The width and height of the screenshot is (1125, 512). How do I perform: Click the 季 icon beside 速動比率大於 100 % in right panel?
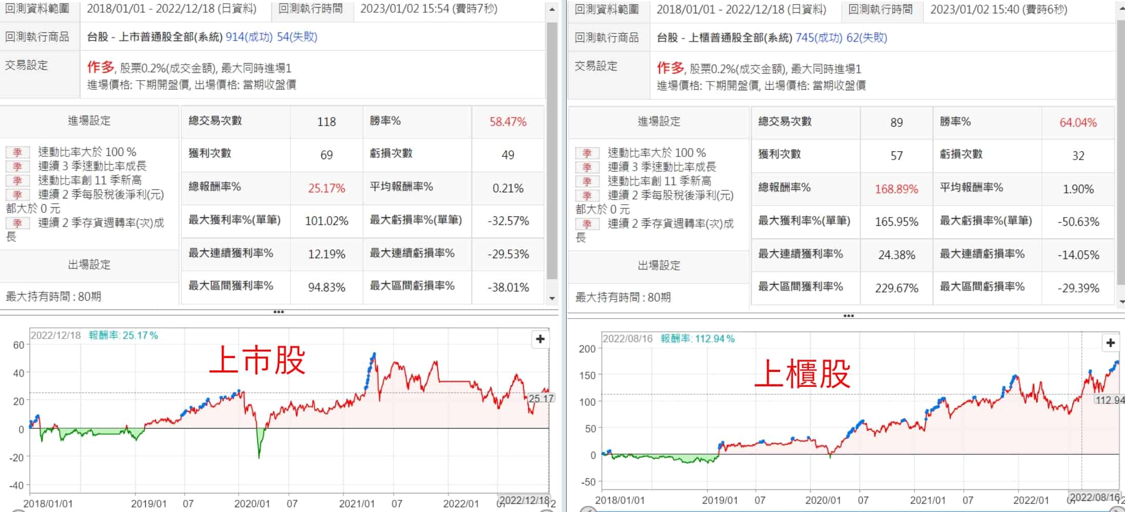pyautogui.click(x=587, y=153)
